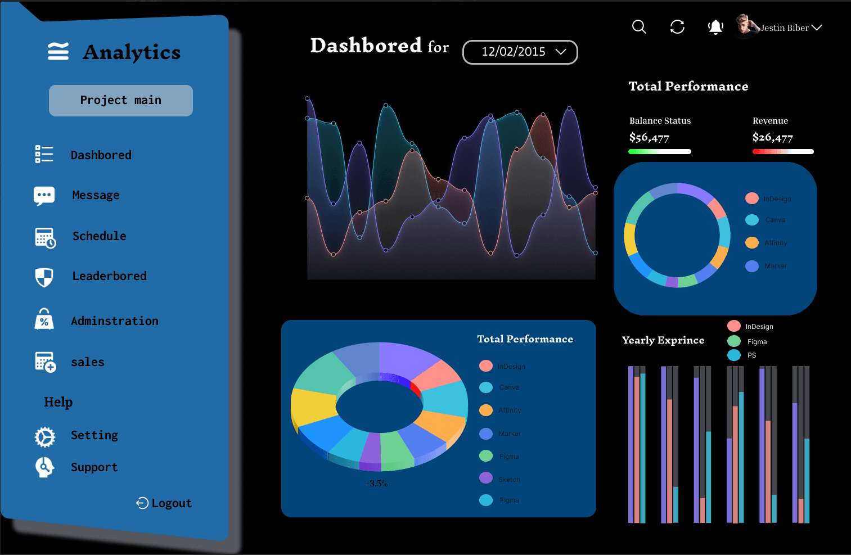Click the Help section heading
Viewport: 851px width, 555px height.
click(x=58, y=402)
